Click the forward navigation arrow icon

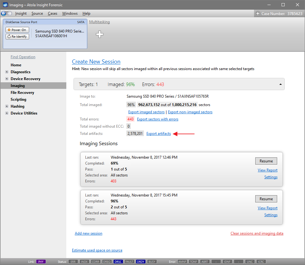pyautogui.click(x=9, y=13)
